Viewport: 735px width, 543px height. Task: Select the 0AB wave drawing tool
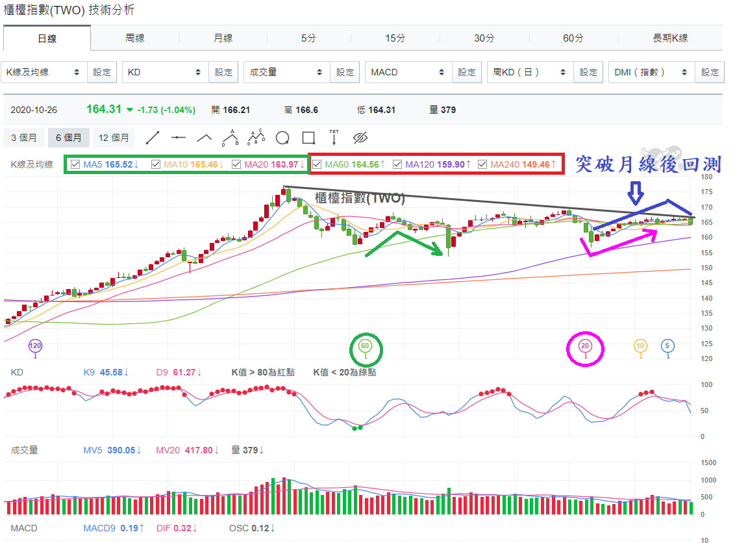point(230,138)
